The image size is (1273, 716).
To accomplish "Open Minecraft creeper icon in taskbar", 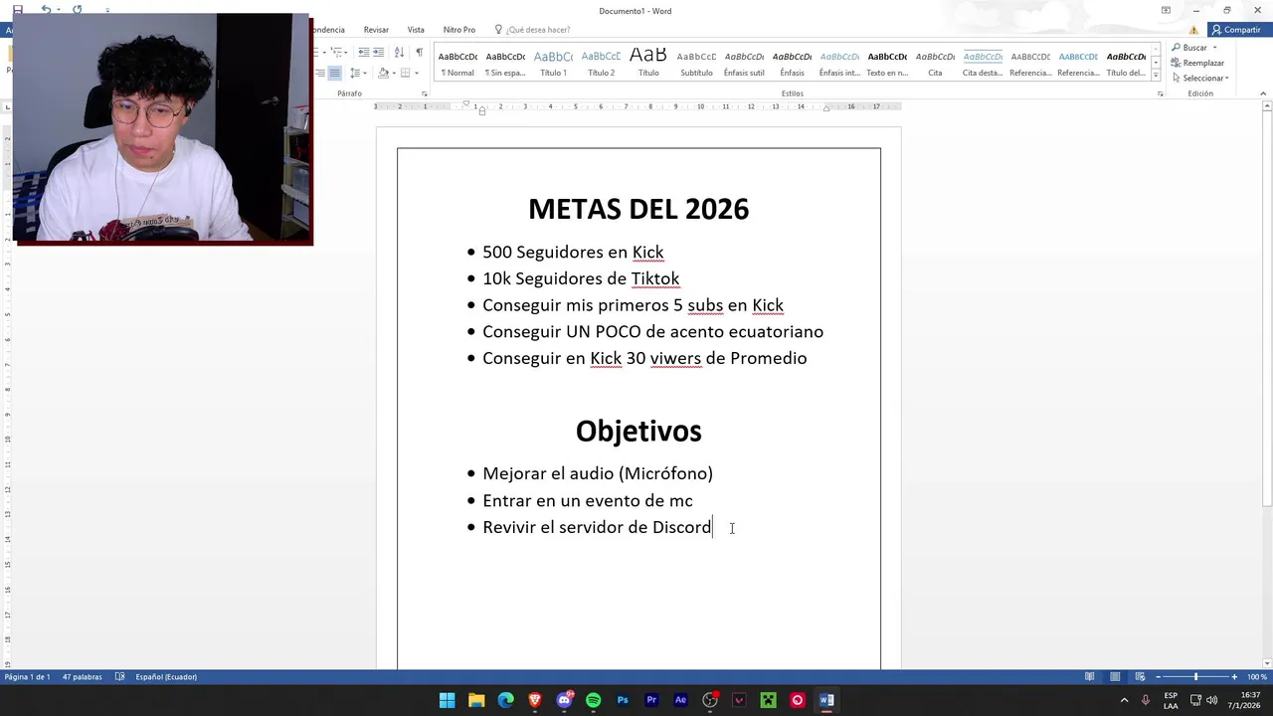I will 768,700.
